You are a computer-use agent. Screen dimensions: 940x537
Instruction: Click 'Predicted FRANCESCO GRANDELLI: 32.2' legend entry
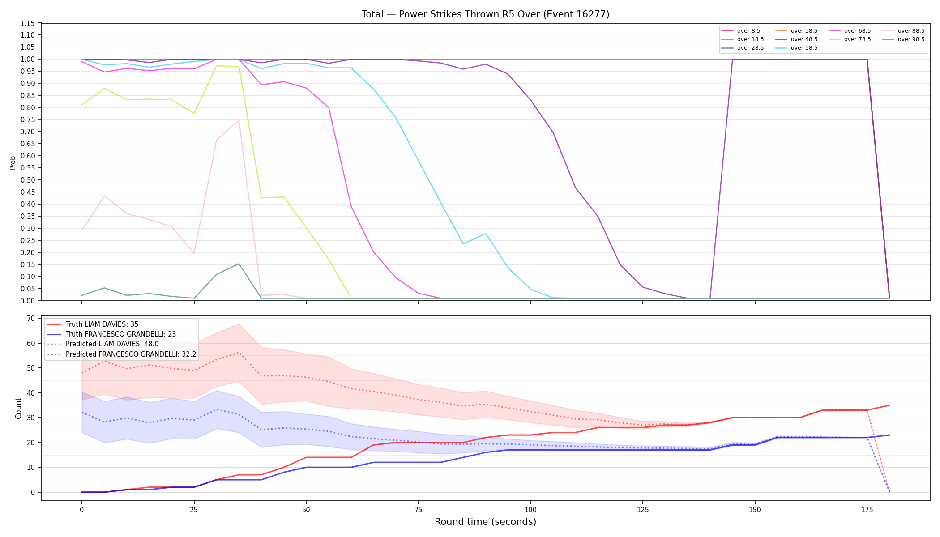[122, 354]
